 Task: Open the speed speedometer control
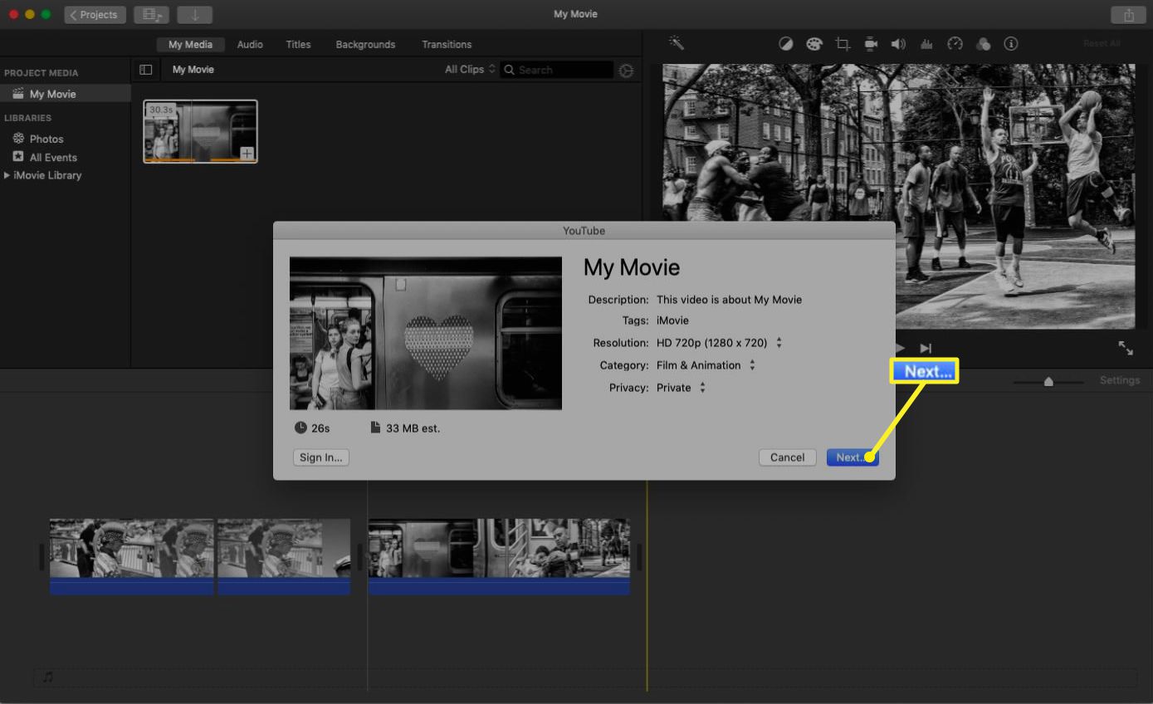click(955, 44)
